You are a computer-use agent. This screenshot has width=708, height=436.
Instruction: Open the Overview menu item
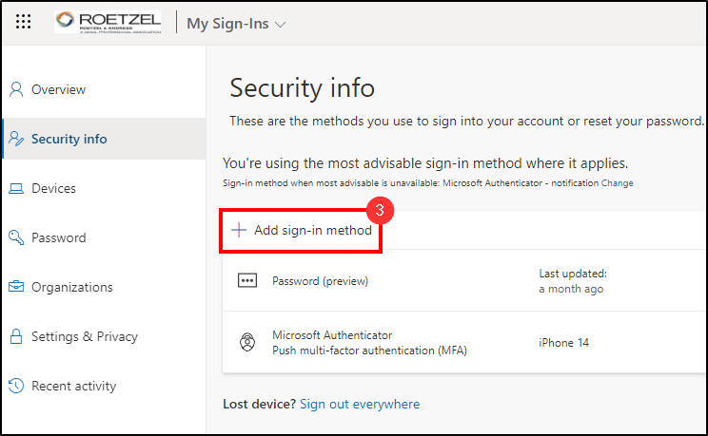58,89
